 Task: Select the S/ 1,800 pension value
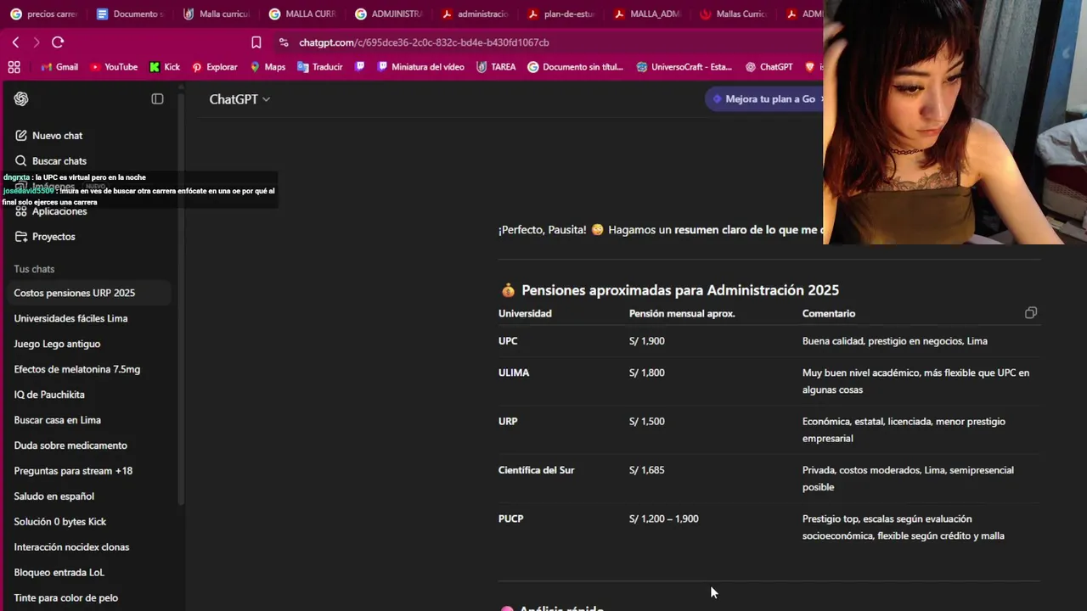[x=647, y=373]
